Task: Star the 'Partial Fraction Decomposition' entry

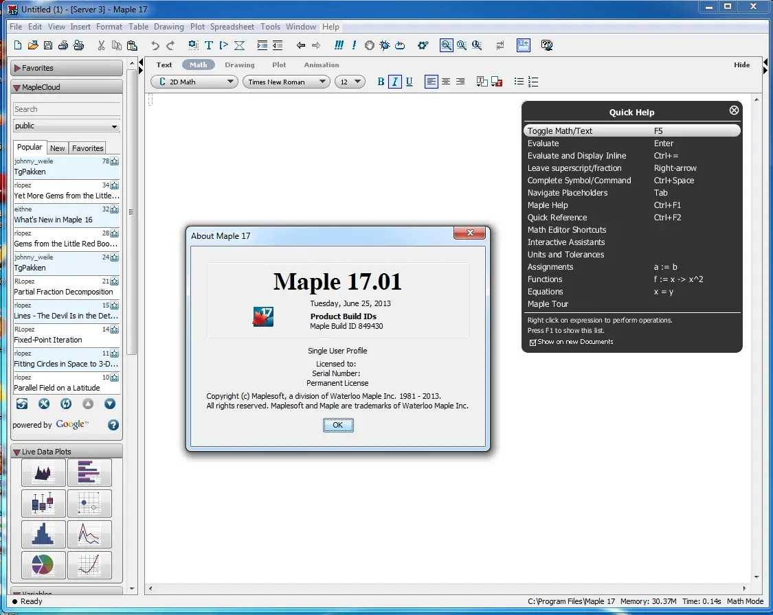Action: click(x=114, y=281)
